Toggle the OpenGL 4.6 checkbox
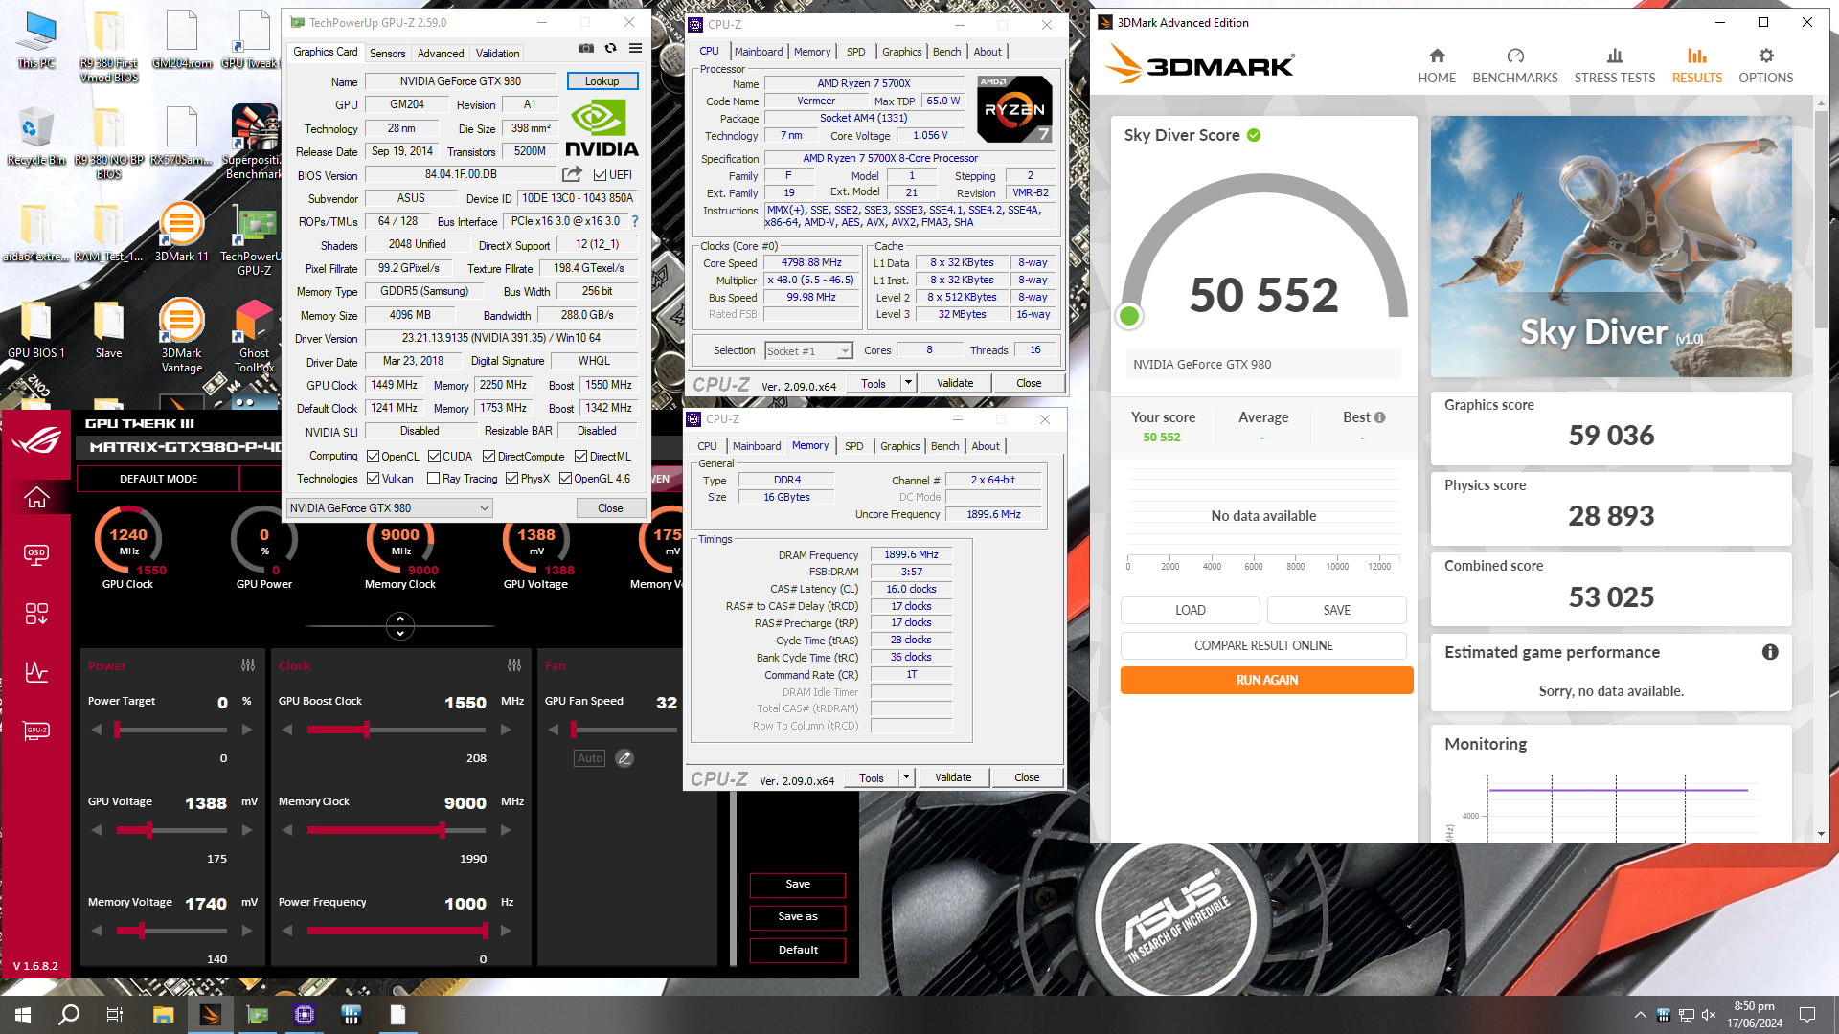This screenshot has height=1034, width=1839. 565,479
